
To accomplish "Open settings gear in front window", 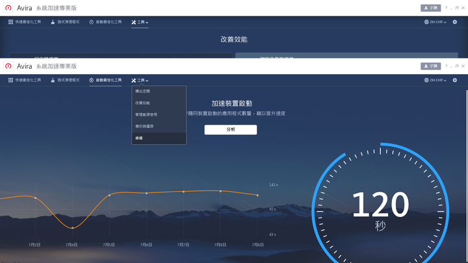I will pos(454,81).
